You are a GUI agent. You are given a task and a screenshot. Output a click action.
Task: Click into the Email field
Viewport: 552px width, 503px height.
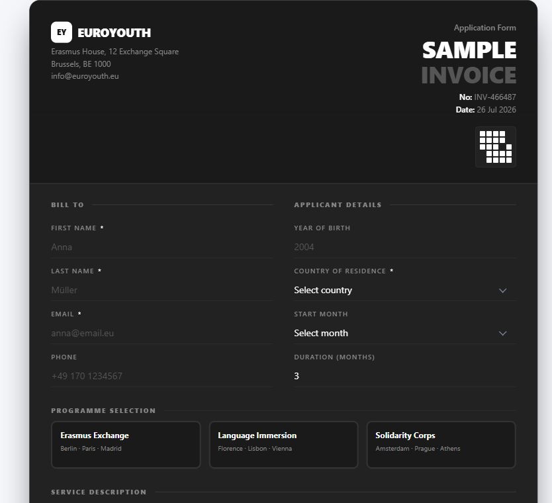162,333
